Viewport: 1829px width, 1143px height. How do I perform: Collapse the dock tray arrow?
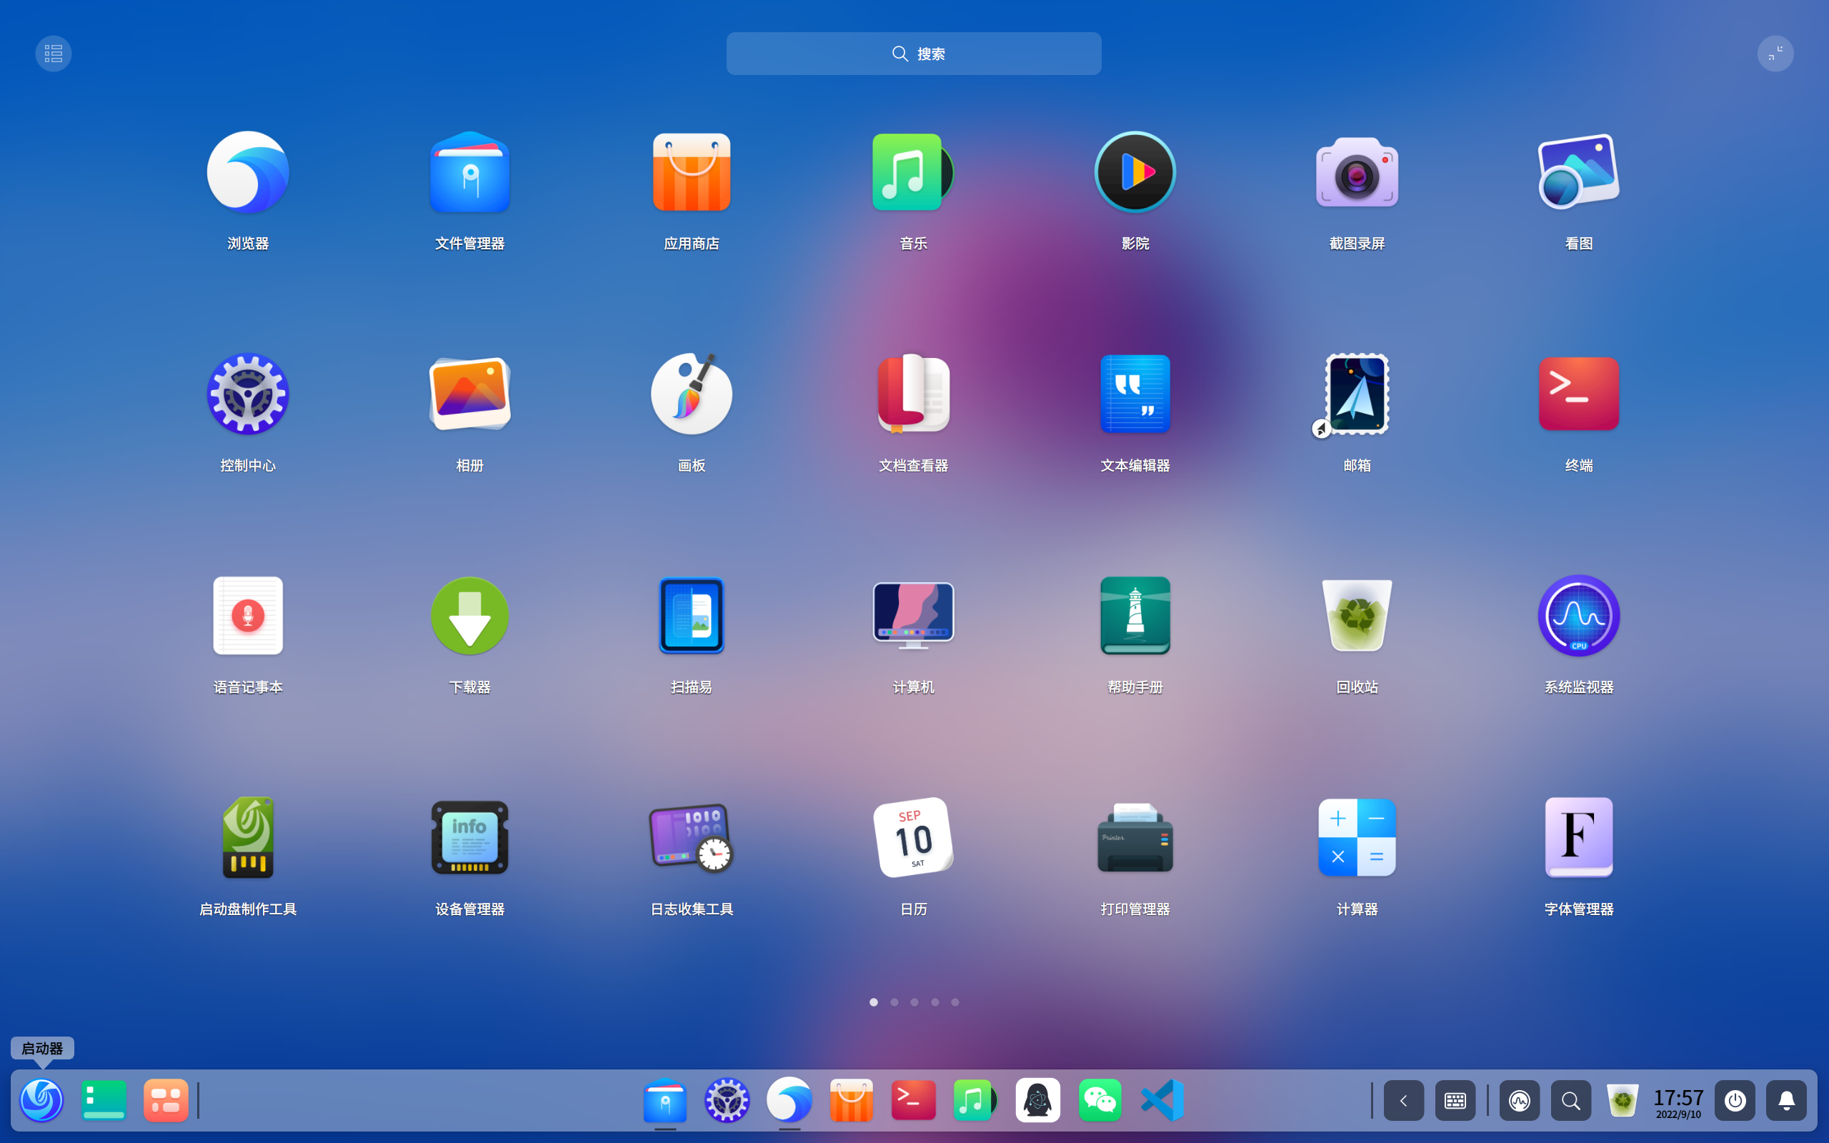click(1403, 1101)
